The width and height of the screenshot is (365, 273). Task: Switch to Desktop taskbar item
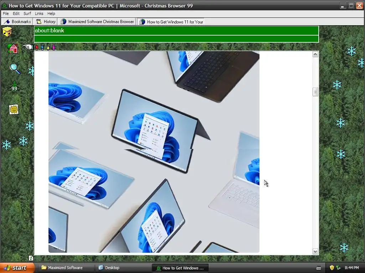[x=123, y=268]
